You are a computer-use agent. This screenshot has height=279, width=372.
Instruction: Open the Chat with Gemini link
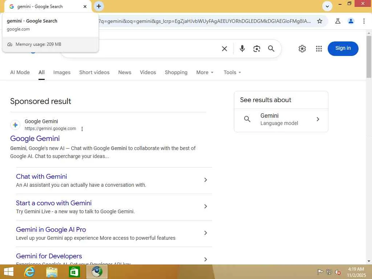pos(41,177)
